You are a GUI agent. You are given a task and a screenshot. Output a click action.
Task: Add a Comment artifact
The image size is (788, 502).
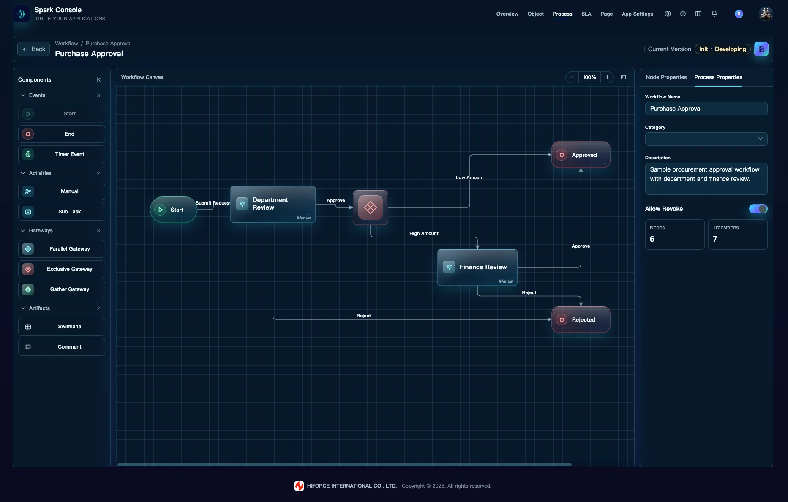click(x=62, y=347)
